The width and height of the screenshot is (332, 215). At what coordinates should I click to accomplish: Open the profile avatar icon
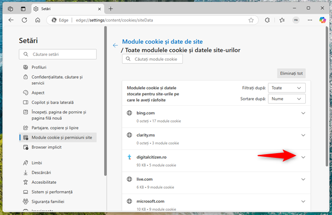pos(296,20)
